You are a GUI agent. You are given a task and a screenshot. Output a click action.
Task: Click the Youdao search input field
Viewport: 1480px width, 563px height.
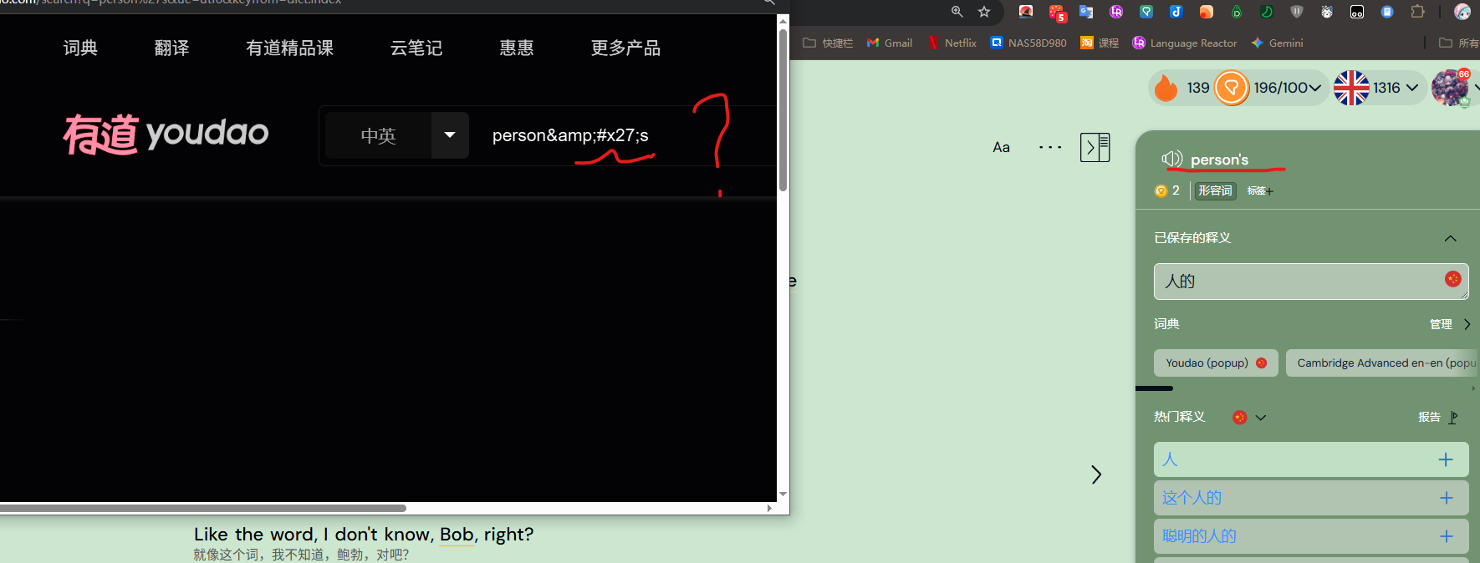585,135
